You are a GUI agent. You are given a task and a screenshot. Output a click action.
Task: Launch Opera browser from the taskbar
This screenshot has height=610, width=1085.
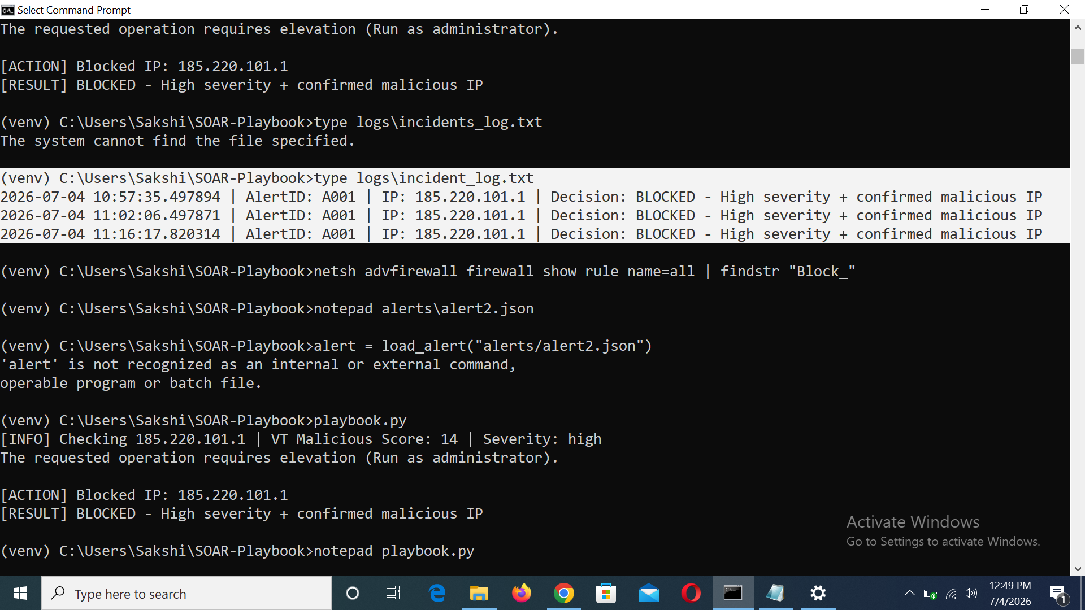point(691,593)
